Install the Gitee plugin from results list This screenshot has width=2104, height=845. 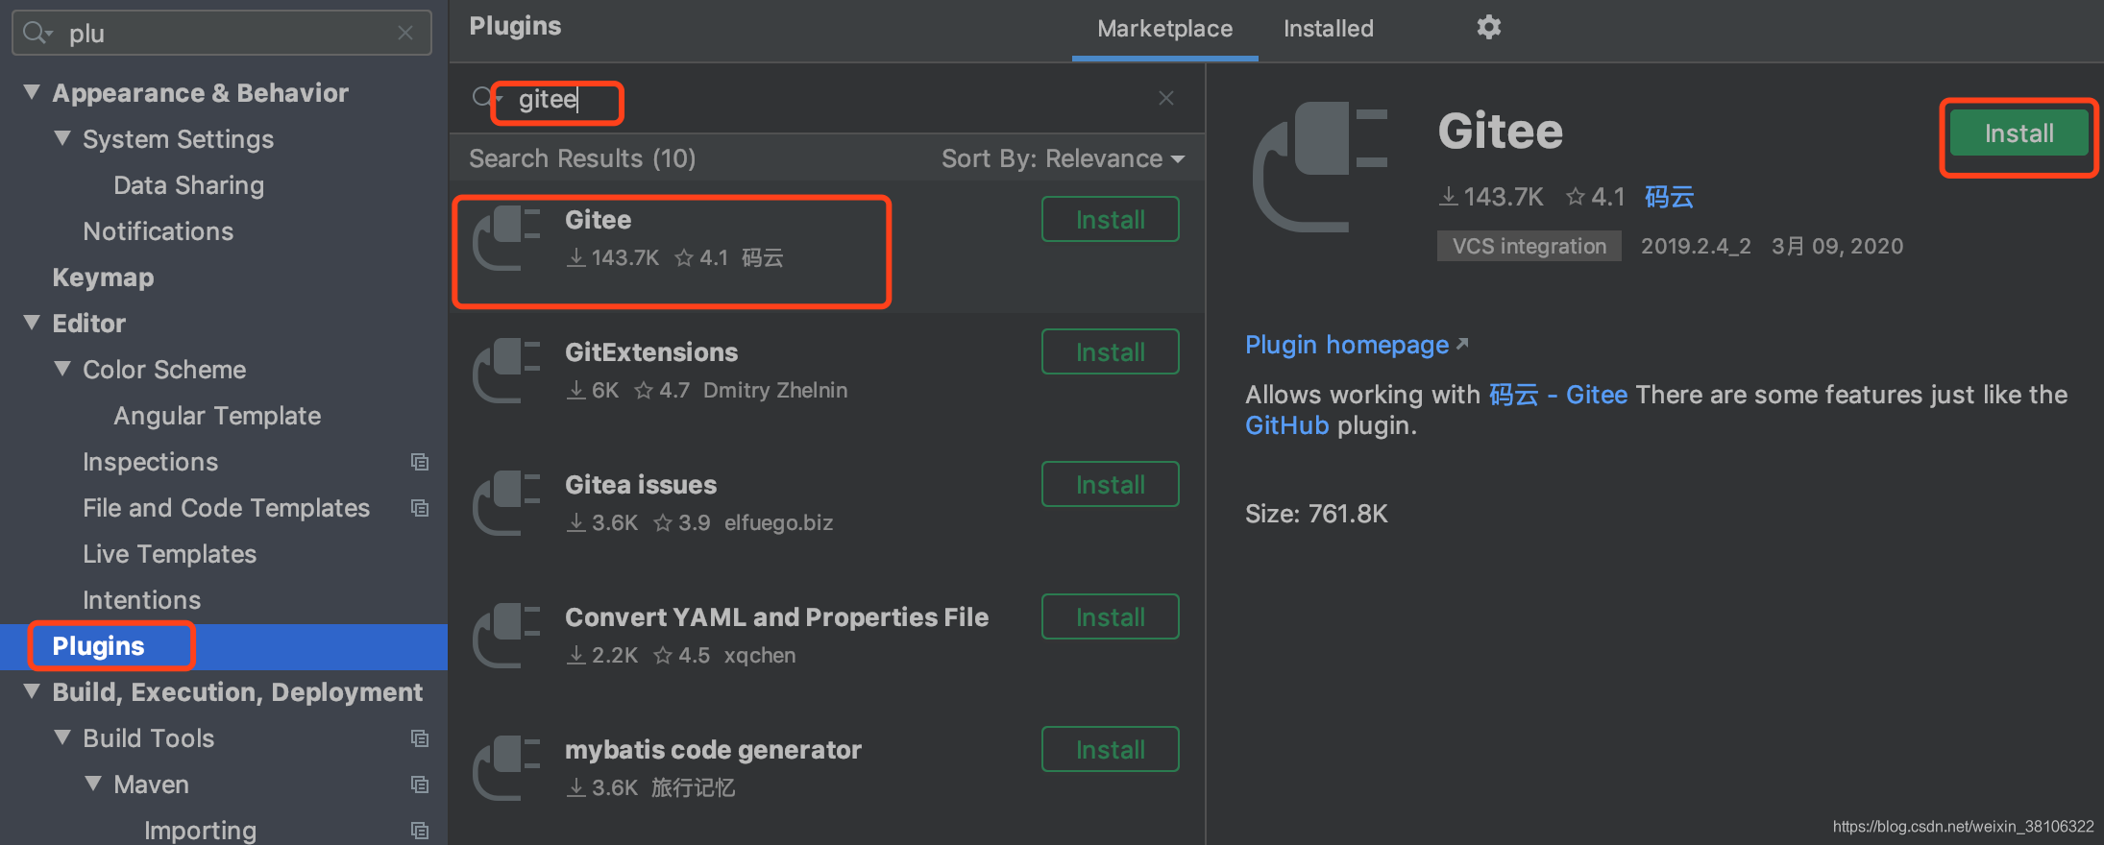[x=1111, y=220]
